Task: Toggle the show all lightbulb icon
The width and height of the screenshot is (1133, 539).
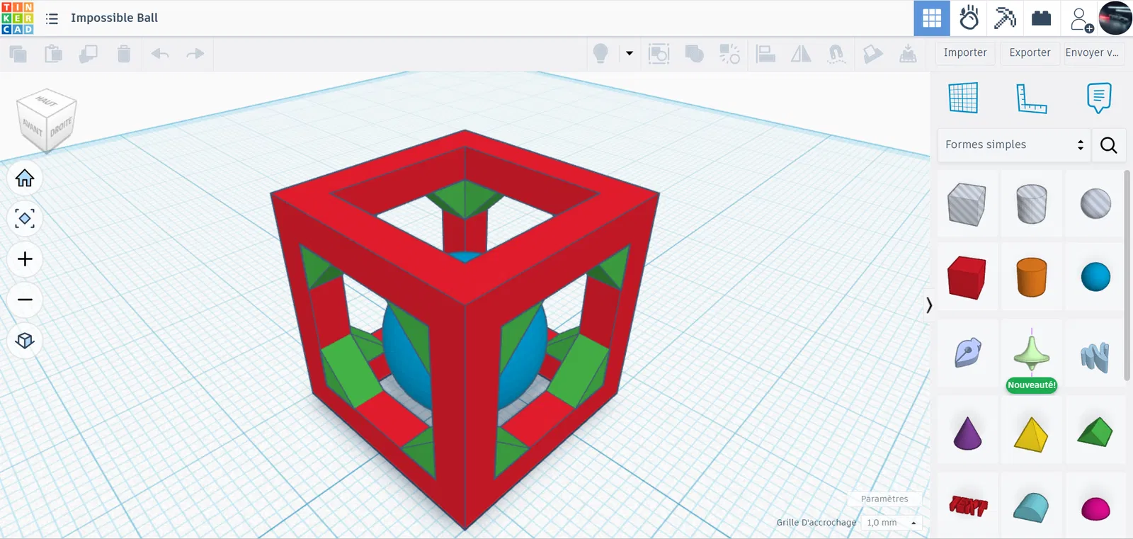Action: 600,53
